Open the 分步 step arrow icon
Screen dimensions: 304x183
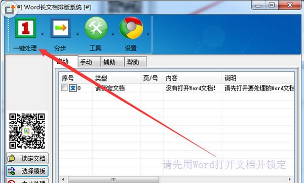click(61, 28)
